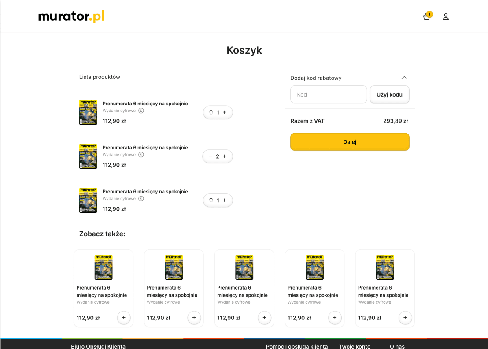Click the info icon on the first subscription

click(141, 110)
